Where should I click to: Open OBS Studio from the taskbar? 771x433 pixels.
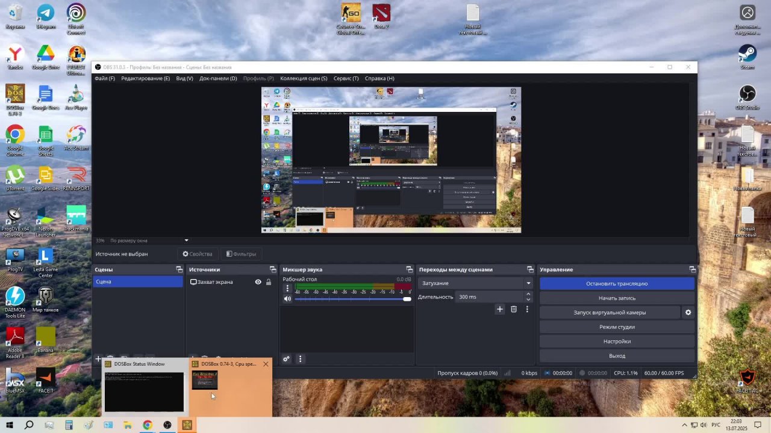[167, 425]
